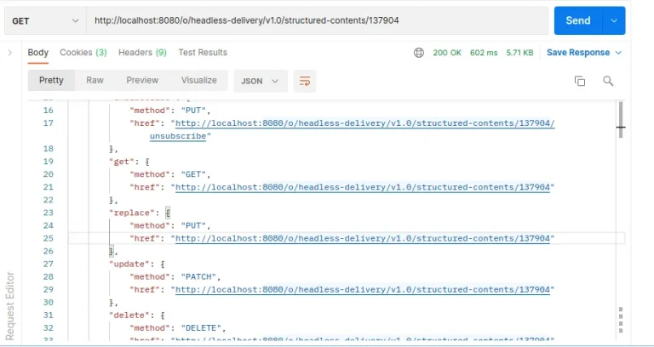The image size is (654, 347).
Task: Switch to the Body response tab
Action: 38,53
